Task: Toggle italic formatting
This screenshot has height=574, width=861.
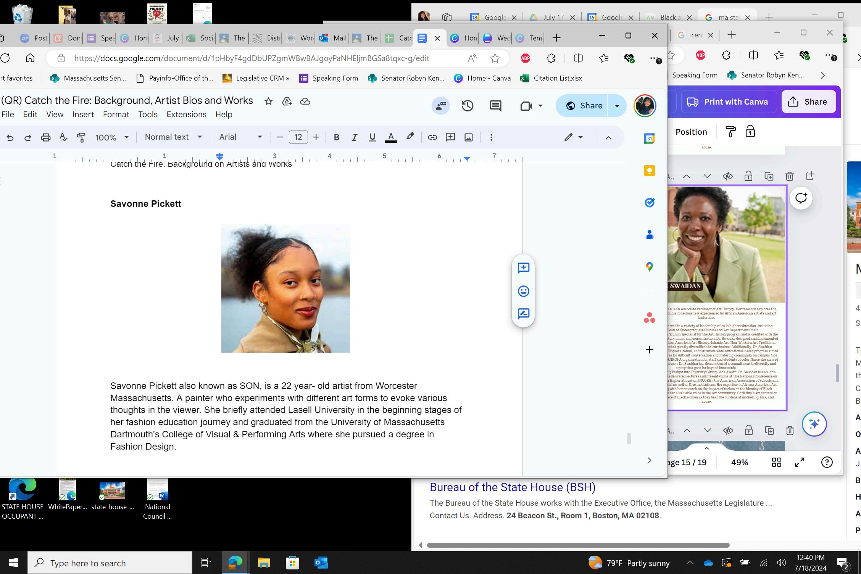Action: point(354,137)
